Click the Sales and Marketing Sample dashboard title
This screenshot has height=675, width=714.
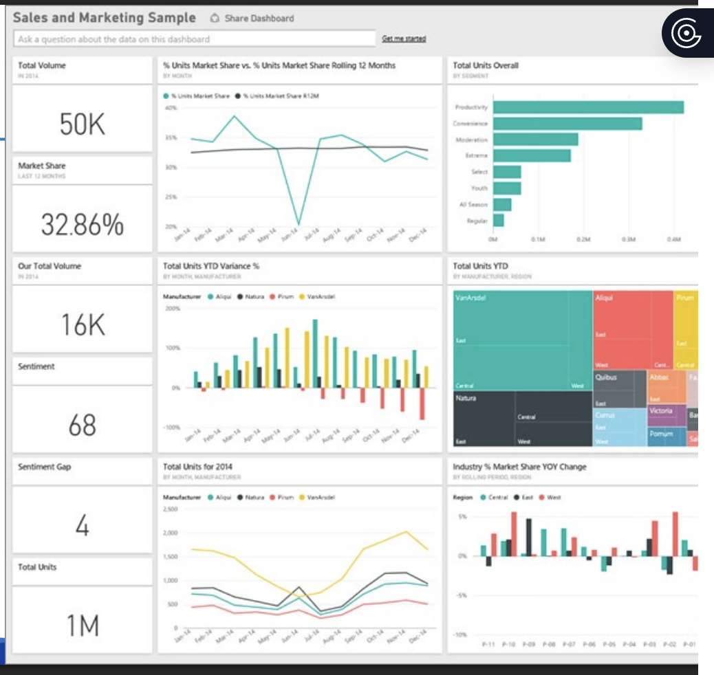[x=104, y=18]
